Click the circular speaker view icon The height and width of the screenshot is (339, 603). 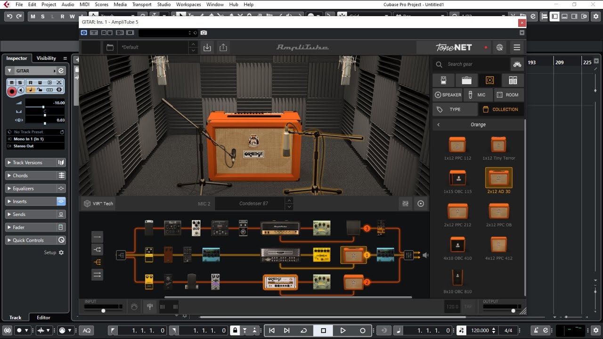(x=421, y=203)
